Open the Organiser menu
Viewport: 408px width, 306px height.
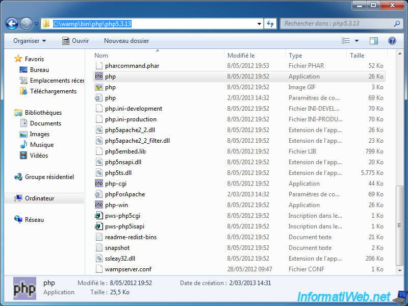[x=30, y=41]
